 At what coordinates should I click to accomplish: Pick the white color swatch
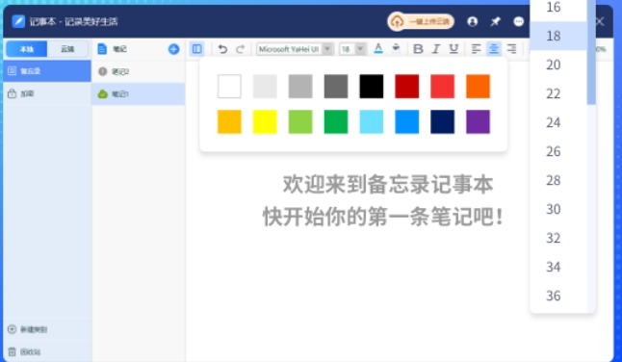[x=229, y=86]
